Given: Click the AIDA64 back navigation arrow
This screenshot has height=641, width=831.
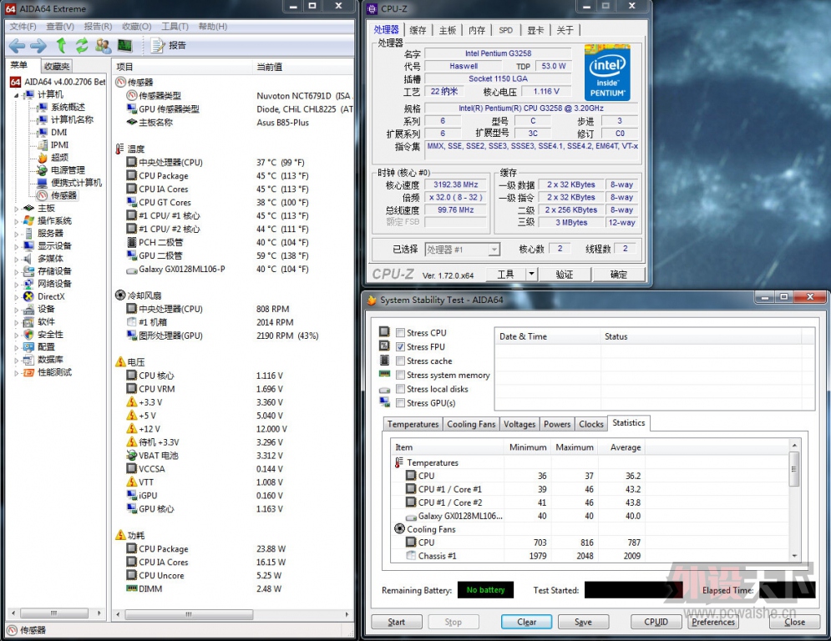Looking at the screenshot, I should coord(17,46).
